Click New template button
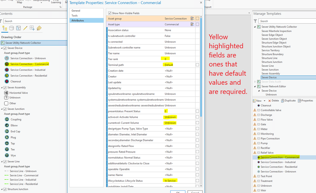This screenshot has width=316, height=193. (x=257, y=101)
